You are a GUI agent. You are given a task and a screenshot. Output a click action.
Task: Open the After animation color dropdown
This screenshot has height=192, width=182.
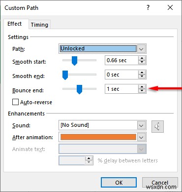point(141,137)
